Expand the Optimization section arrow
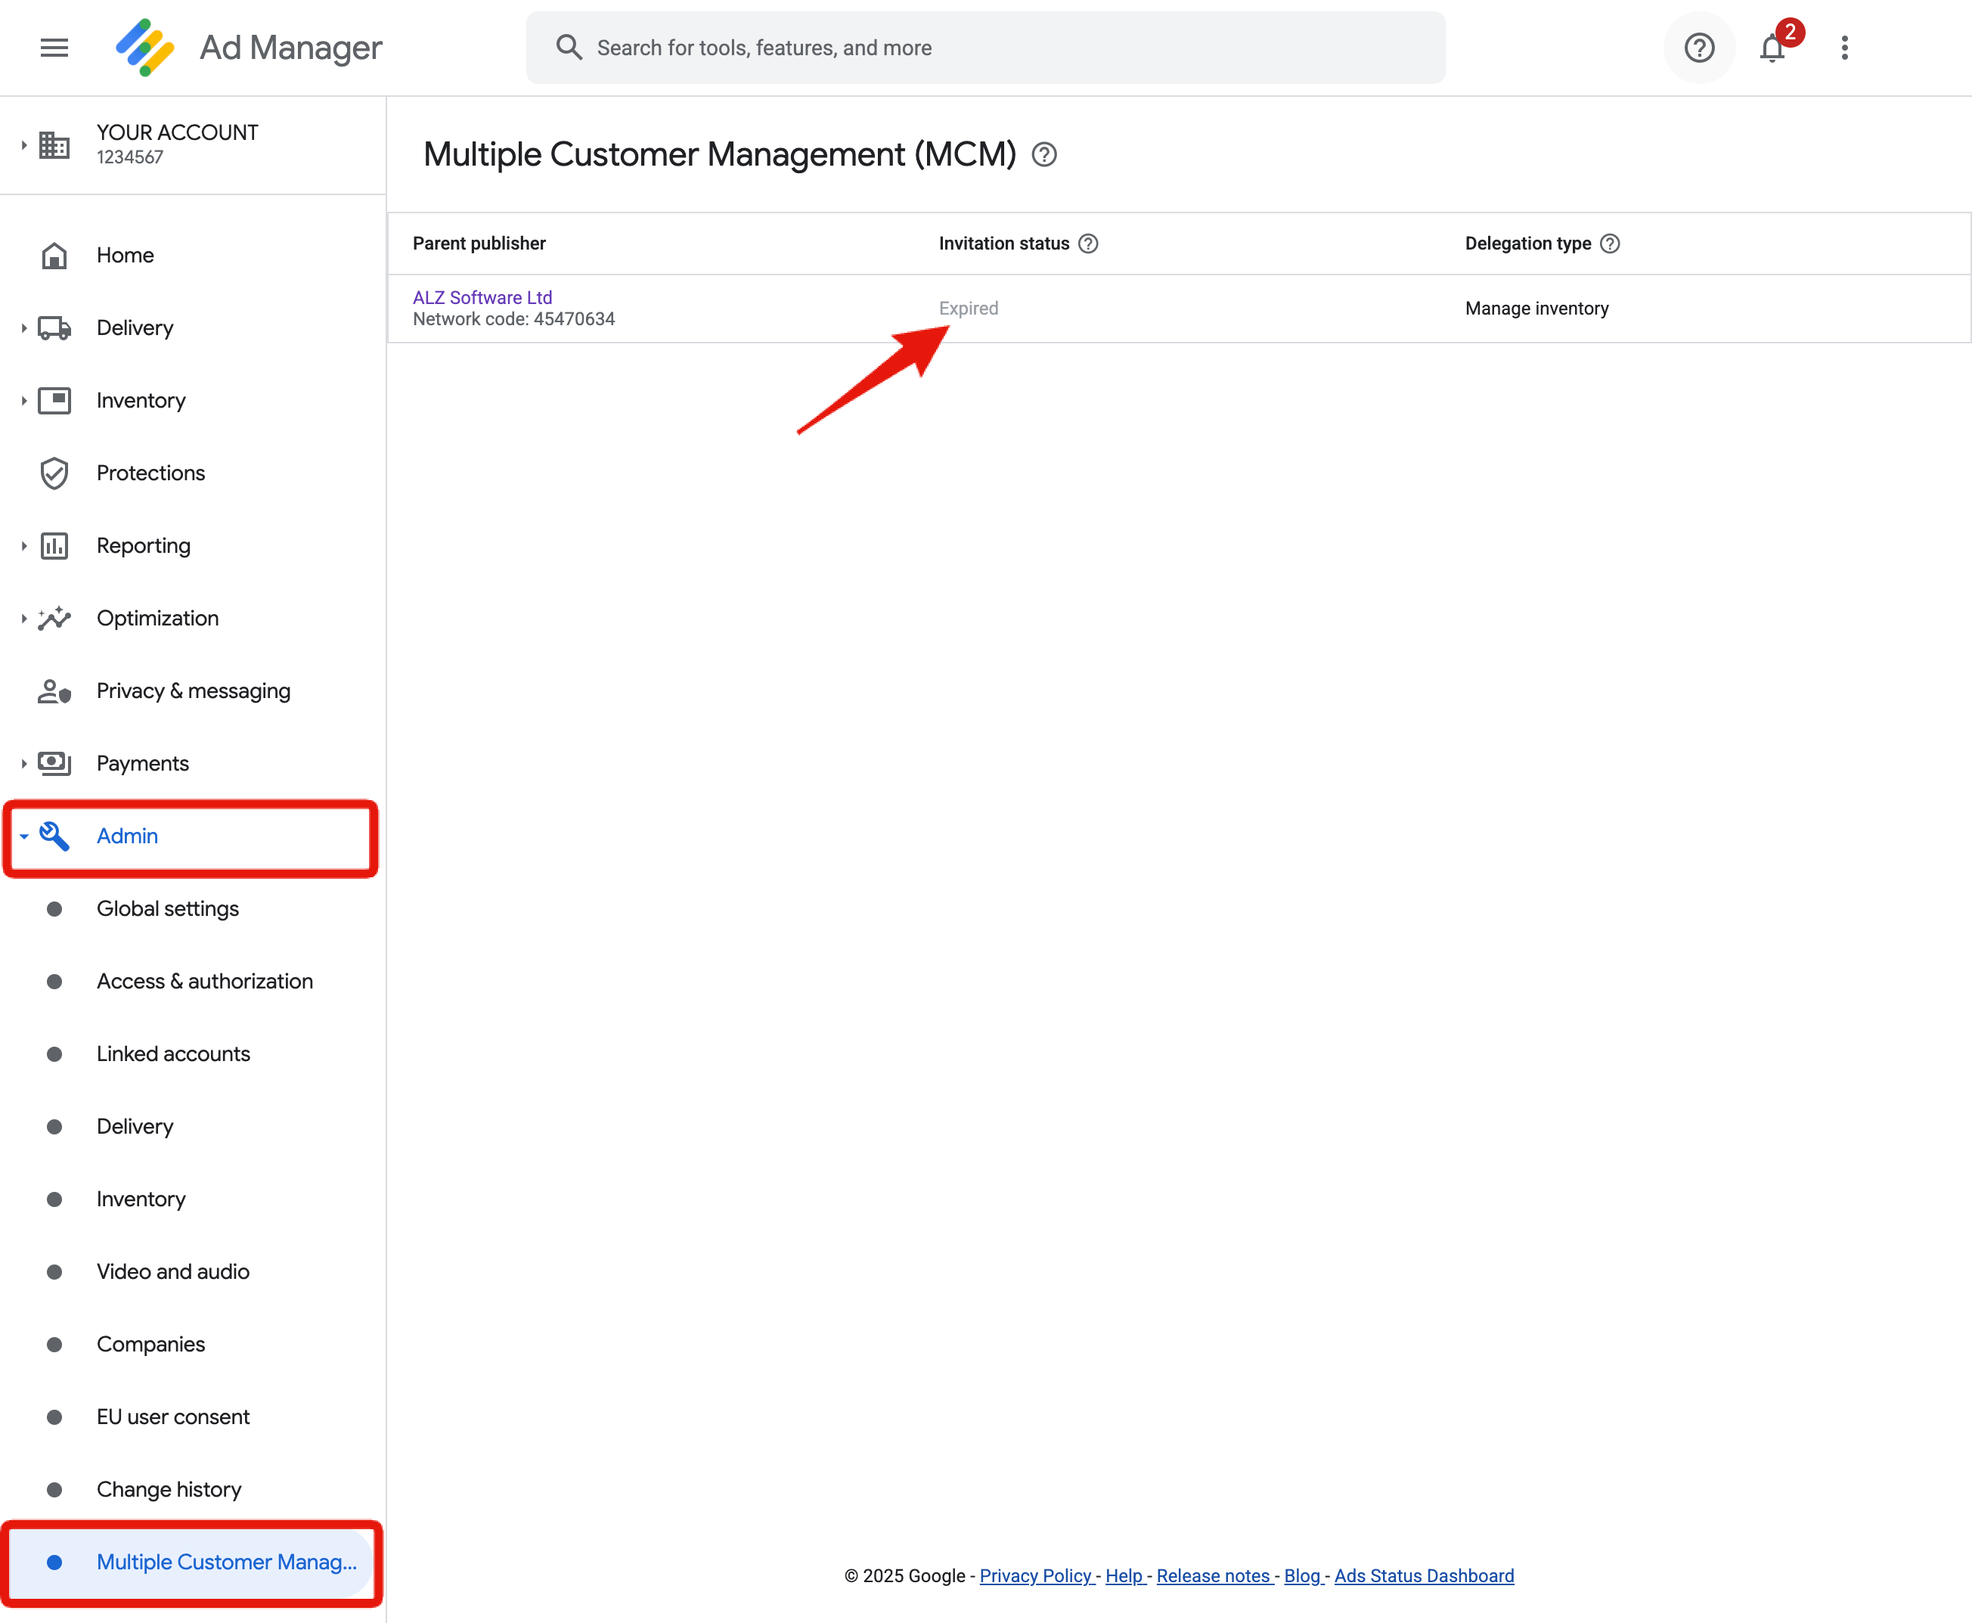This screenshot has width=1972, height=1623. tap(23, 618)
